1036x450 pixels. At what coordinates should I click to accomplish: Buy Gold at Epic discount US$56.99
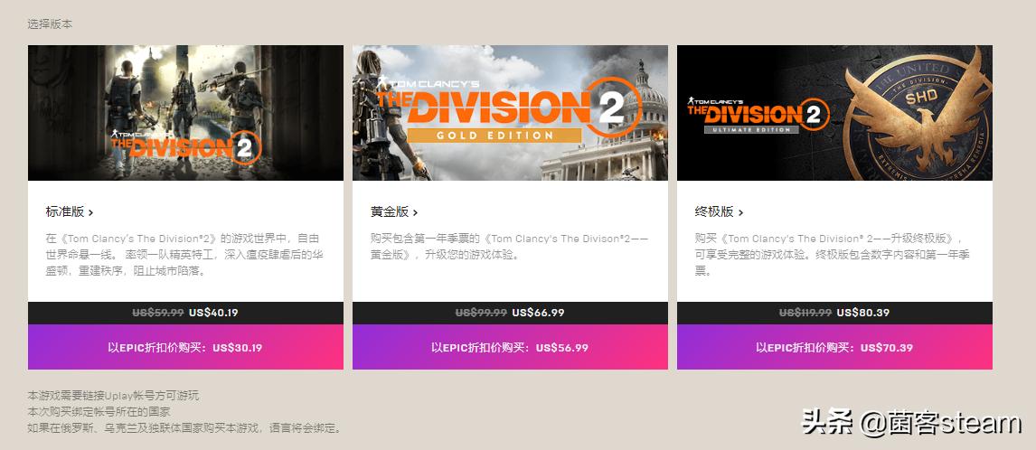pos(510,347)
